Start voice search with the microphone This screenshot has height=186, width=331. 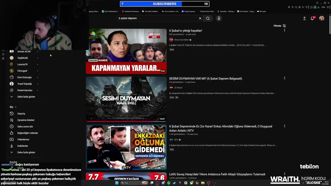[x=219, y=18]
